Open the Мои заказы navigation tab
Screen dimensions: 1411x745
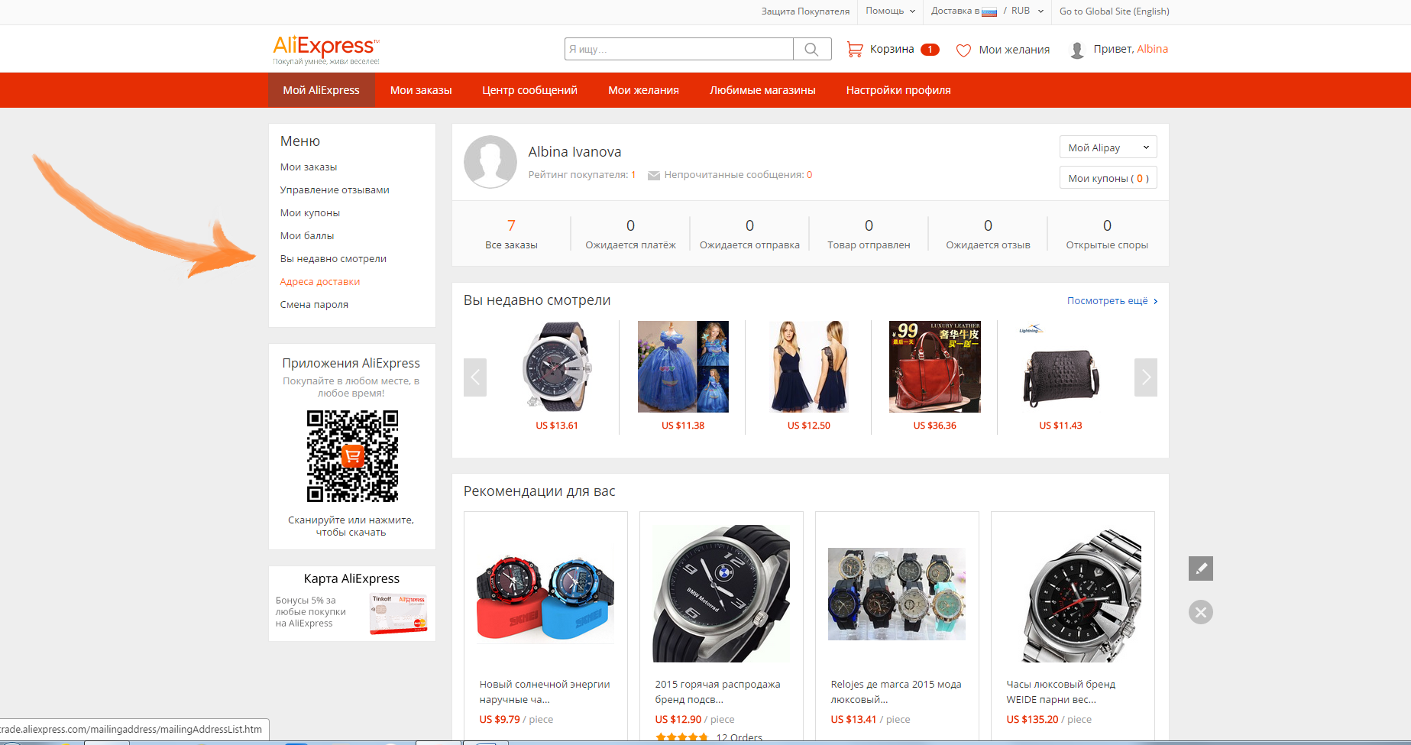click(x=421, y=90)
